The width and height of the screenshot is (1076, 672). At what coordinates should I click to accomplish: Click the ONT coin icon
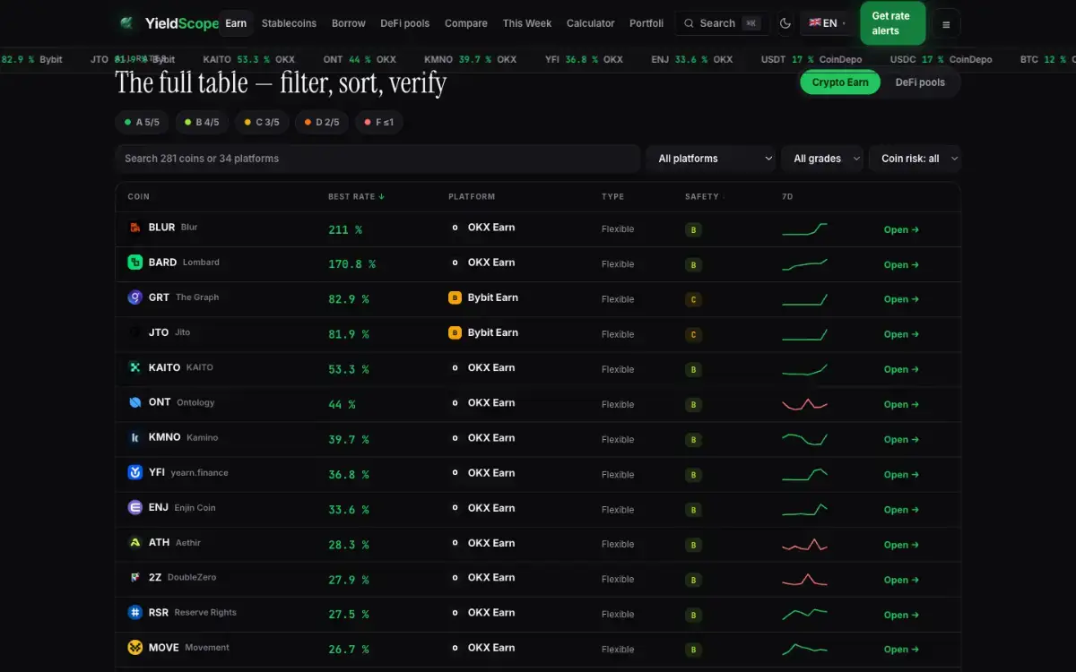tap(135, 402)
